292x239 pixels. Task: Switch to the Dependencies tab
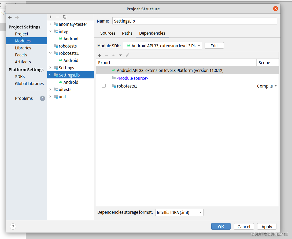click(x=152, y=33)
